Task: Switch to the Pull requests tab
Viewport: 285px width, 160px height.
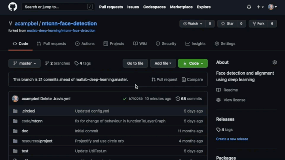Action: tap(51, 44)
